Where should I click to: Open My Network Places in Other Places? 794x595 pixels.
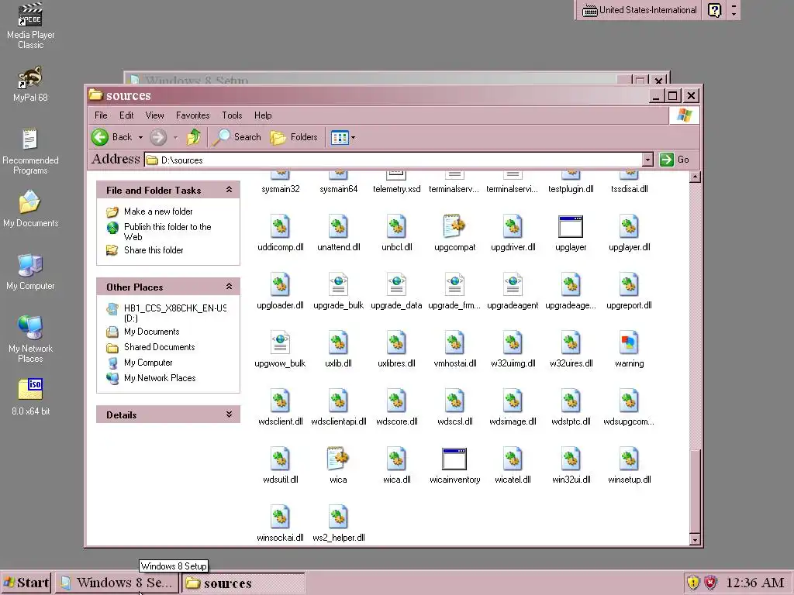coord(160,378)
